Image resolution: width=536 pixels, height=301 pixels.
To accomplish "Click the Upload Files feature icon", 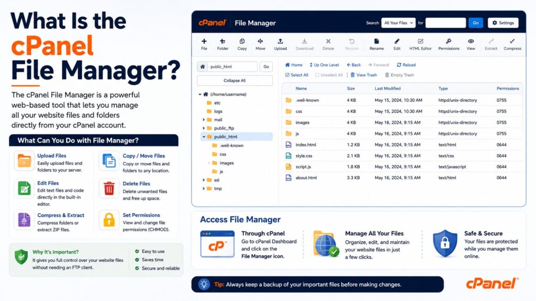I will pos(24,161).
